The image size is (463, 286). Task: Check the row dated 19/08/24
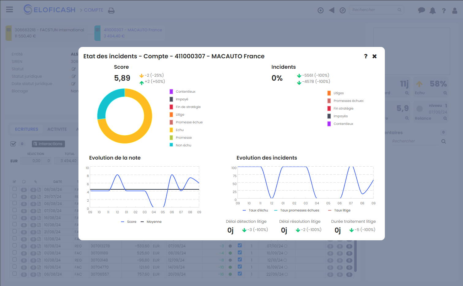tap(14, 267)
